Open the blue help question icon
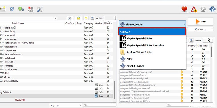The width and height of the screenshot is (217, 108). [212, 9]
